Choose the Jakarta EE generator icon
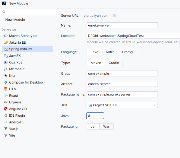 point(6,42)
